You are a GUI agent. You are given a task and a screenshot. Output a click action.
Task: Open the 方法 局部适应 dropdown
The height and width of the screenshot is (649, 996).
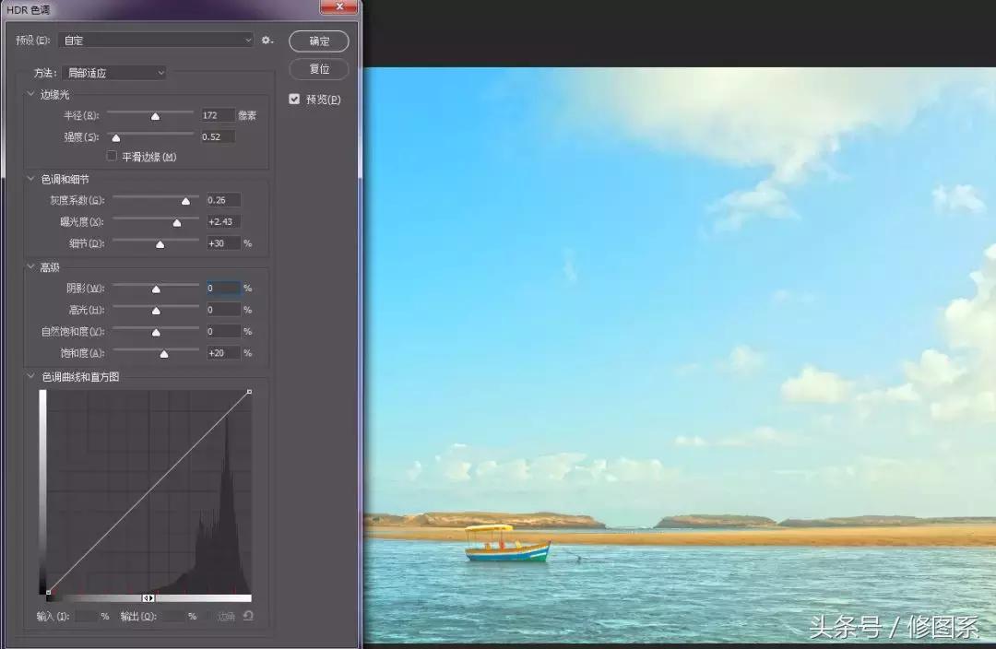(115, 73)
